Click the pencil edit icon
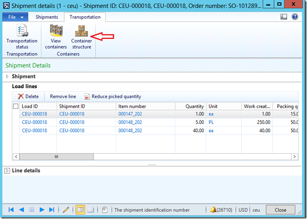The image size is (307, 219). pyautogui.click(x=66, y=210)
